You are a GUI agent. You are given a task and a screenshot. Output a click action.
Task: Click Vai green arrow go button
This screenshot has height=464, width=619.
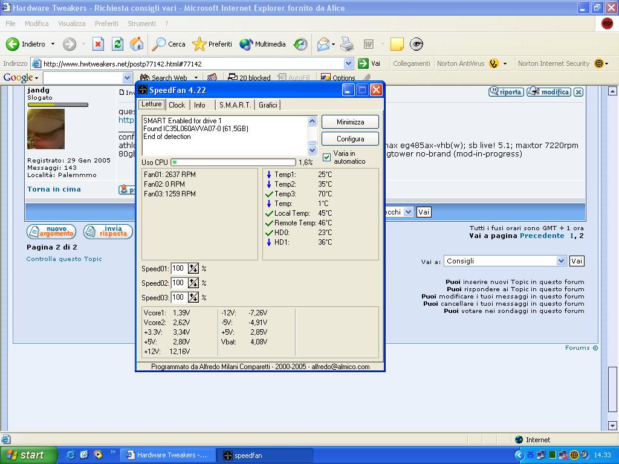coord(363,63)
